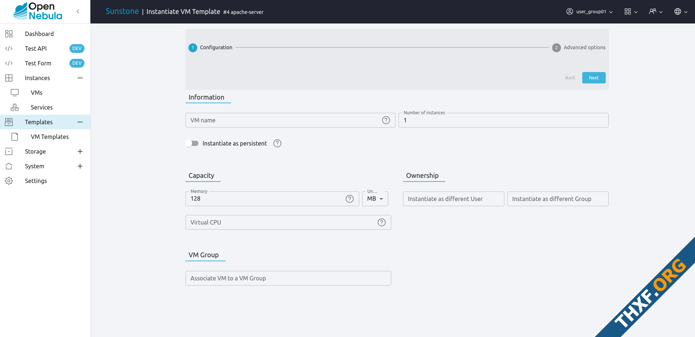This screenshot has width=695, height=337.
Task: Expand the Storage section
Action: 80,151
